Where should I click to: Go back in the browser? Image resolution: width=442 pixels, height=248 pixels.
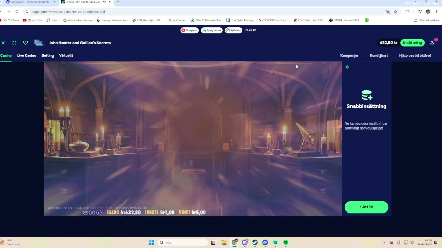point(1,12)
